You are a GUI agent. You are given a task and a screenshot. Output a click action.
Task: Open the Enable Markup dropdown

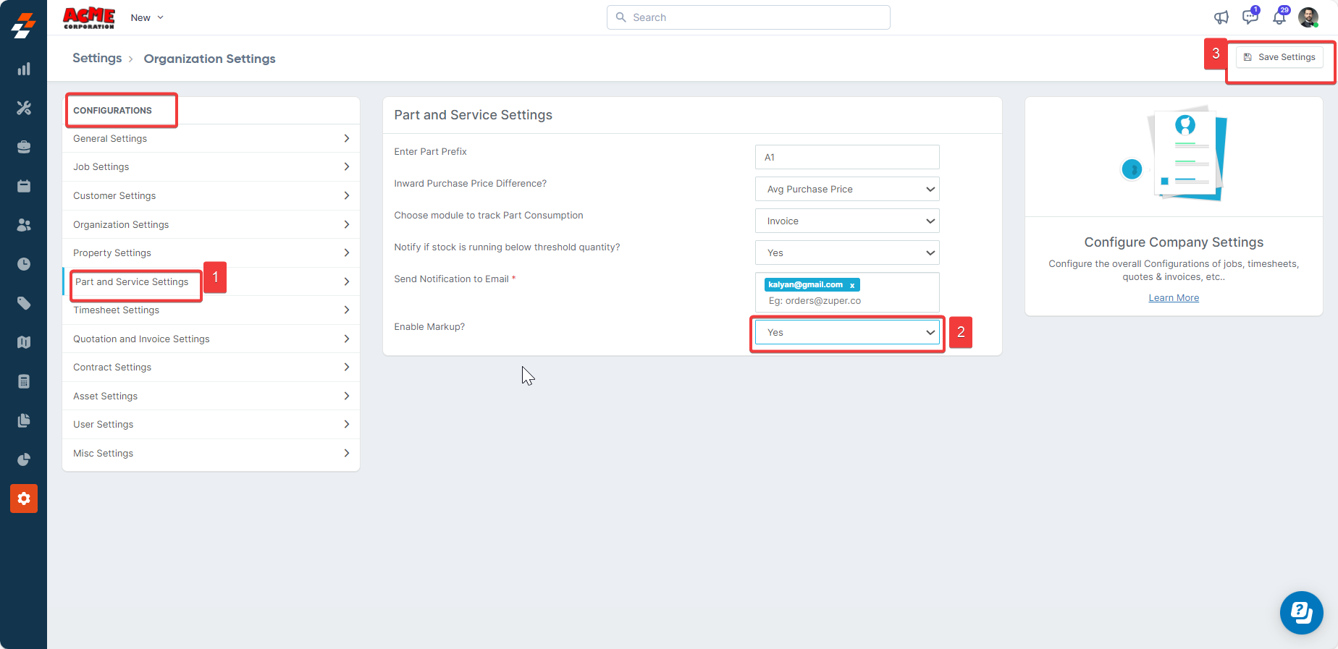tap(846, 333)
